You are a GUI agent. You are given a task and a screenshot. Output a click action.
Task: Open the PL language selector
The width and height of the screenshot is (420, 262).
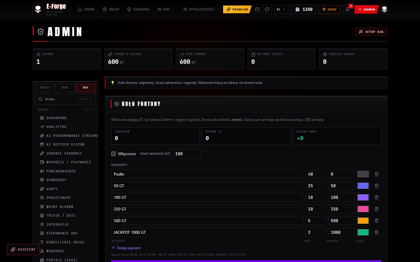pos(281,9)
